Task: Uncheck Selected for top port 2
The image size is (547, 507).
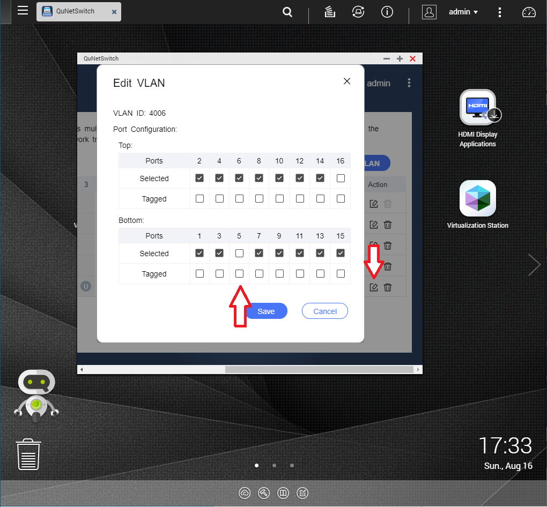Action: pyautogui.click(x=199, y=178)
